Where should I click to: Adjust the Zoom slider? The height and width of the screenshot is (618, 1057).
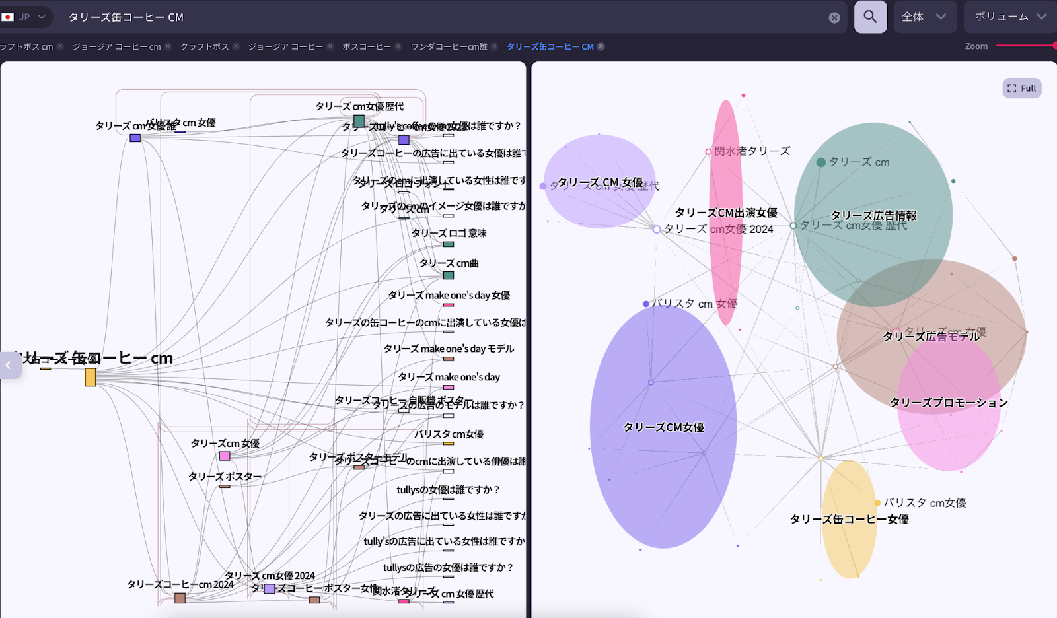1026,46
